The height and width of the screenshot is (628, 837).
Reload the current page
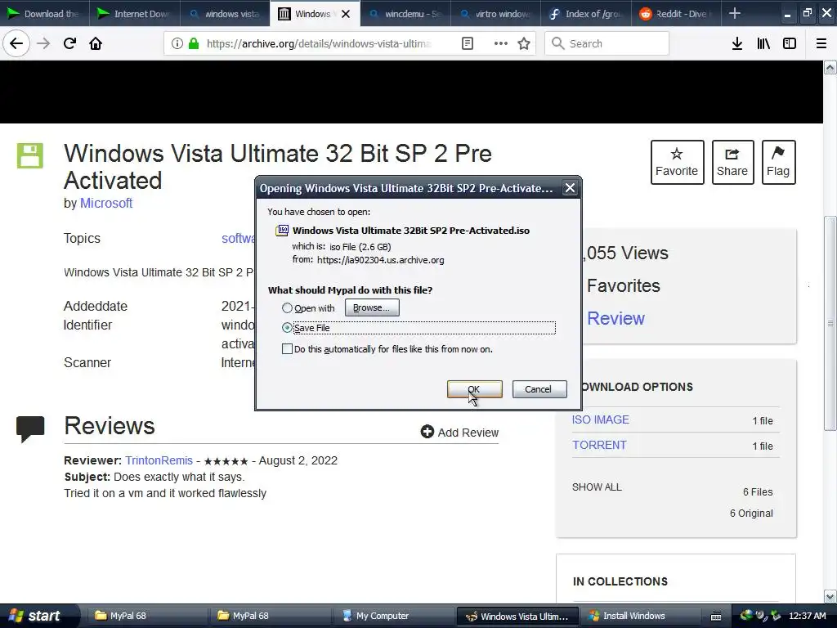click(x=69, y=43)
